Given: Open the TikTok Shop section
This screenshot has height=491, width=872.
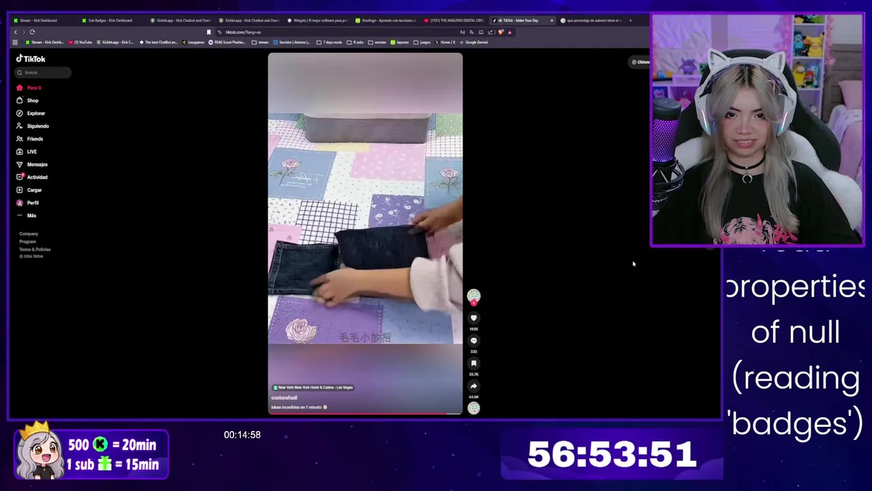Looking at the screenshot, I should (x=28, y=100).
